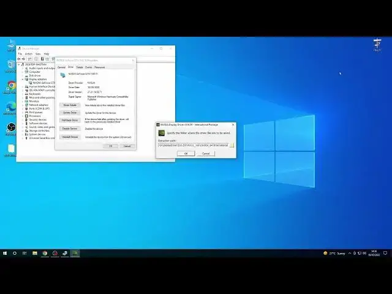Expand the Monitors tree node
The height and width of the screenshot is (294, 392).
[23, 101]
